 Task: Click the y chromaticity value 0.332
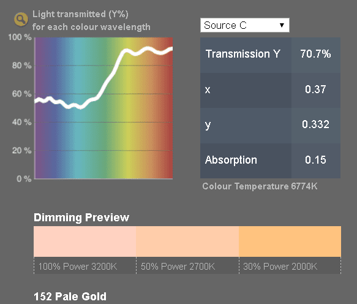[x=315, y=124]
